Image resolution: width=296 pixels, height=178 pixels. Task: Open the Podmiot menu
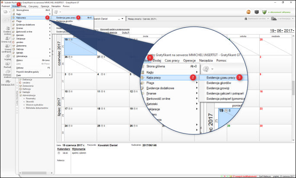tap(6, 6)
